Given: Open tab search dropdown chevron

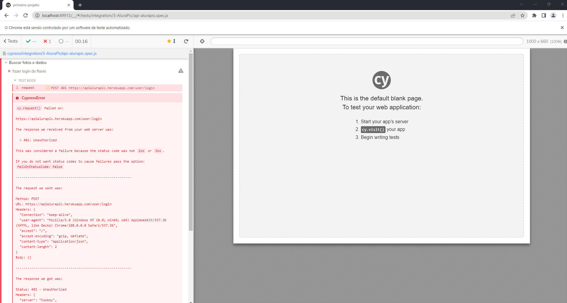Looking at the screenshot, I should [522, 4].
